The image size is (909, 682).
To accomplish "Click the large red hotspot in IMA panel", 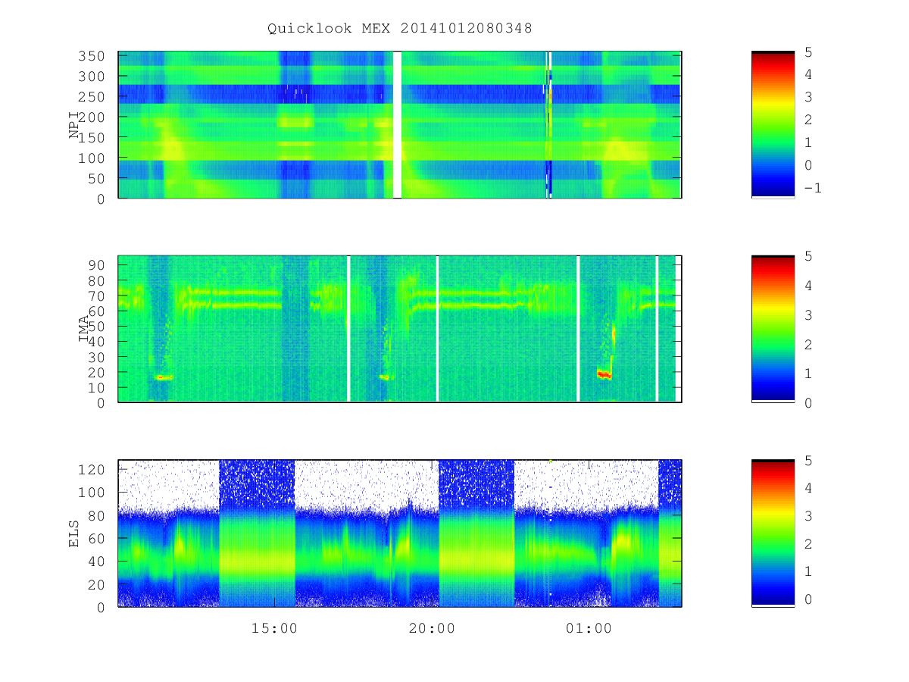I will [x=604, y=374].
